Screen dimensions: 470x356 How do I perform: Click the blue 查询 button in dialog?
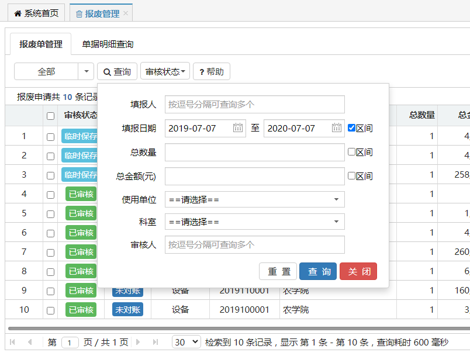tap(317, 271)
